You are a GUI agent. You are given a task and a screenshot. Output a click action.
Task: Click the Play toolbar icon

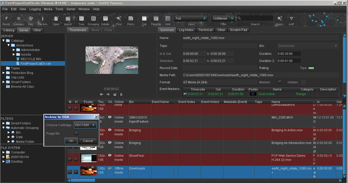[x=31, y=19]
